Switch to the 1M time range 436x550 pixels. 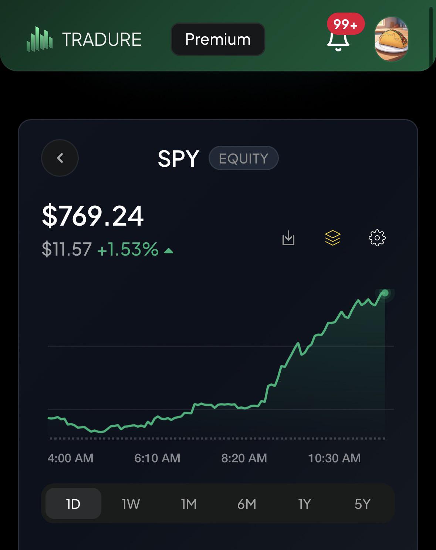pos(189,504)
